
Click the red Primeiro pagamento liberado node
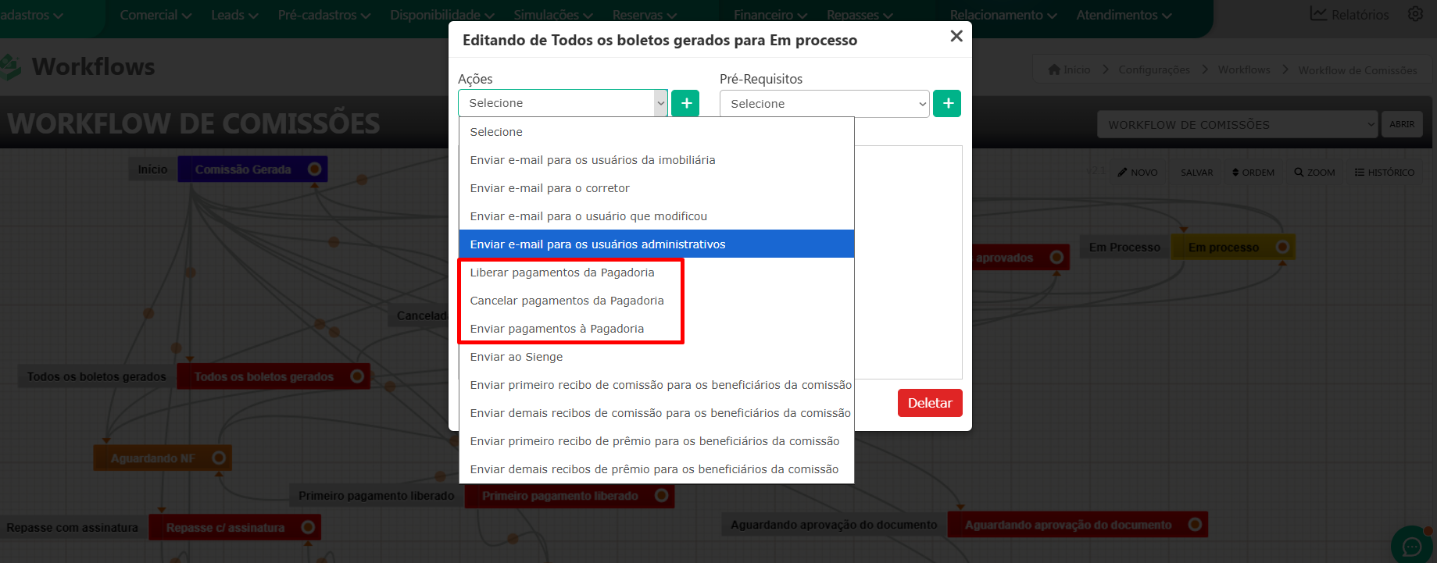[x=570, y=495]
